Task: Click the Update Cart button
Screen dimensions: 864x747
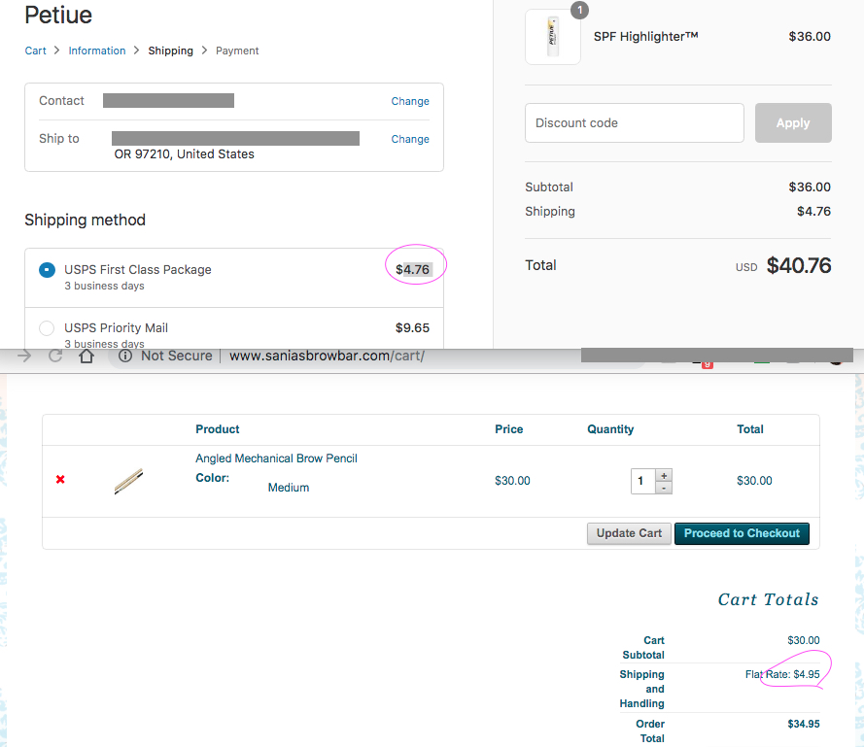Action: [x=629, y=533]
